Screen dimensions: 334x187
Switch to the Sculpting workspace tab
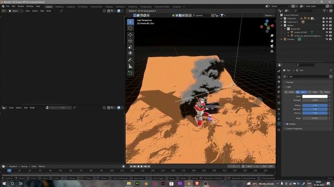71,7
